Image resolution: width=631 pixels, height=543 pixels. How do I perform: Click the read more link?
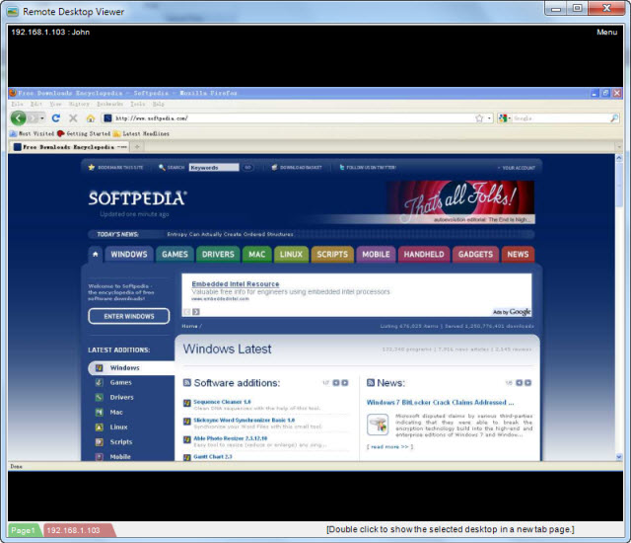coord(389,446)
